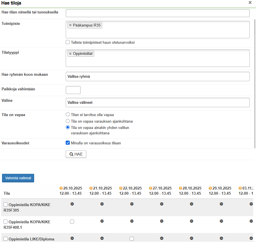This screenshot has width=256, height=243.
Task: Open the Valitse välineet dropdown
Action: [158, 102]
